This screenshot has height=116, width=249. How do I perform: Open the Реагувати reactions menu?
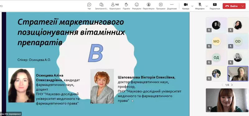[x=137, y=6]
